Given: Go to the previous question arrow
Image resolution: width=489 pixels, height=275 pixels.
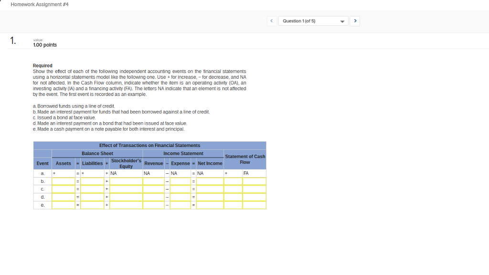Looking at the screenshot, I should pos(272,21).
